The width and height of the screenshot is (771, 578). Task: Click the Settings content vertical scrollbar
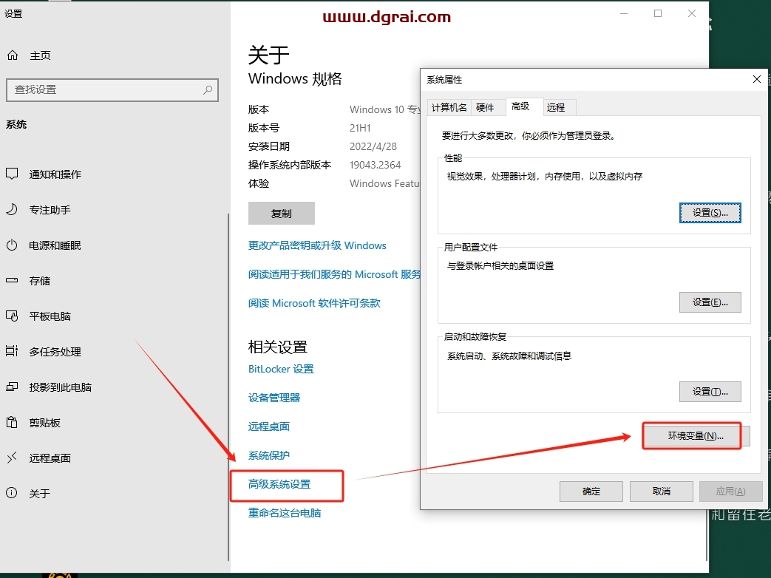(707, 535)
